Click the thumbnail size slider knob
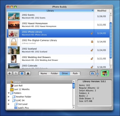This screenshot has width=120, height=116. (x=97, y=74)
